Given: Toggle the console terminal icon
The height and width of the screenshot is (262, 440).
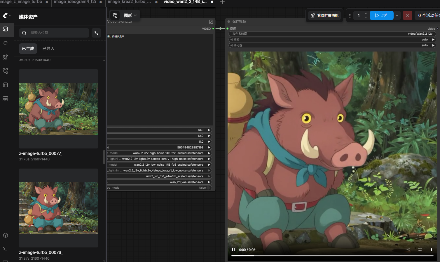Looking at the screenshot, I should pyautogui.click(x=6, y=249).
